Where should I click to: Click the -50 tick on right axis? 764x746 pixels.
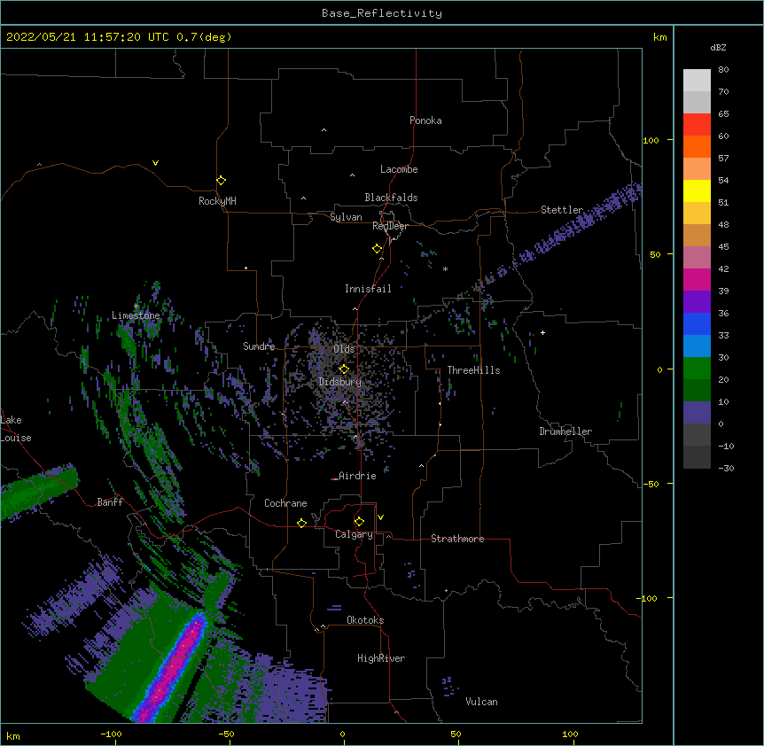pyautogui.click(x=651, y=484)
